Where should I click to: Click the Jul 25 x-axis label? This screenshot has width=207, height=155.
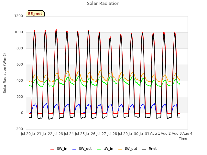[80, 134]
